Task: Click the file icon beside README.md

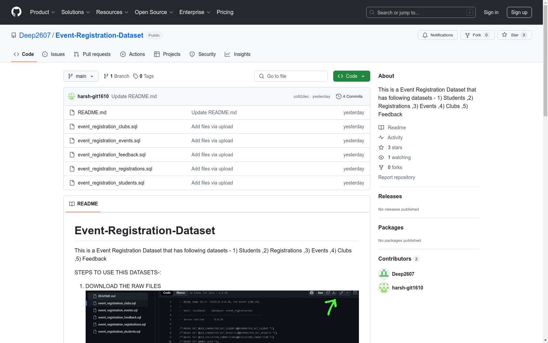Action: (72, 113)
